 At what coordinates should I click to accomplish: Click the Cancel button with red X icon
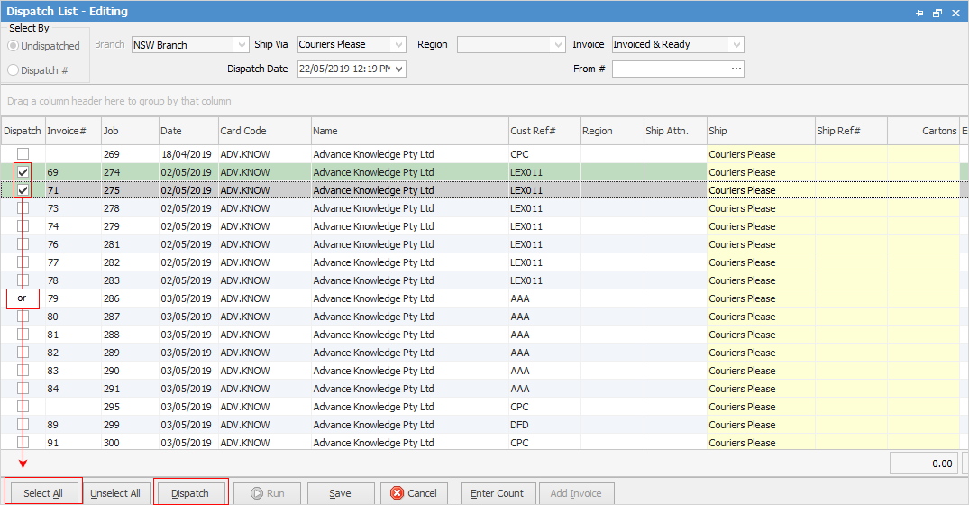click(x=415, y=493)
